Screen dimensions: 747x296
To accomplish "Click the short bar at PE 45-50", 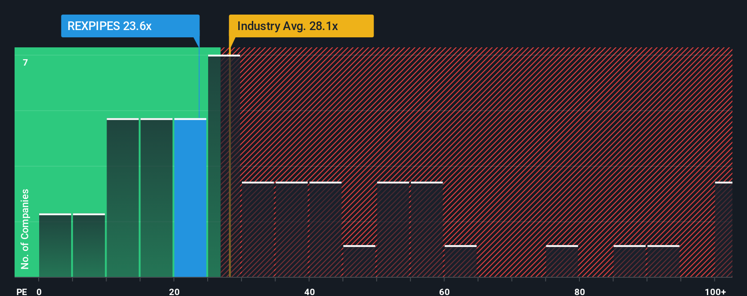I will coord(359,261).
